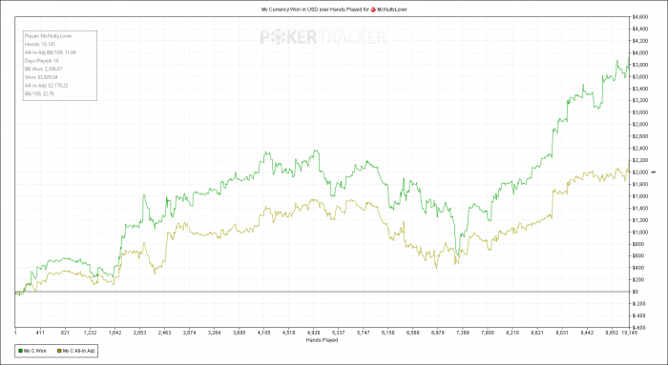Click the y-axis label $2,400
The image size is (668, 365).
[640, 149]
